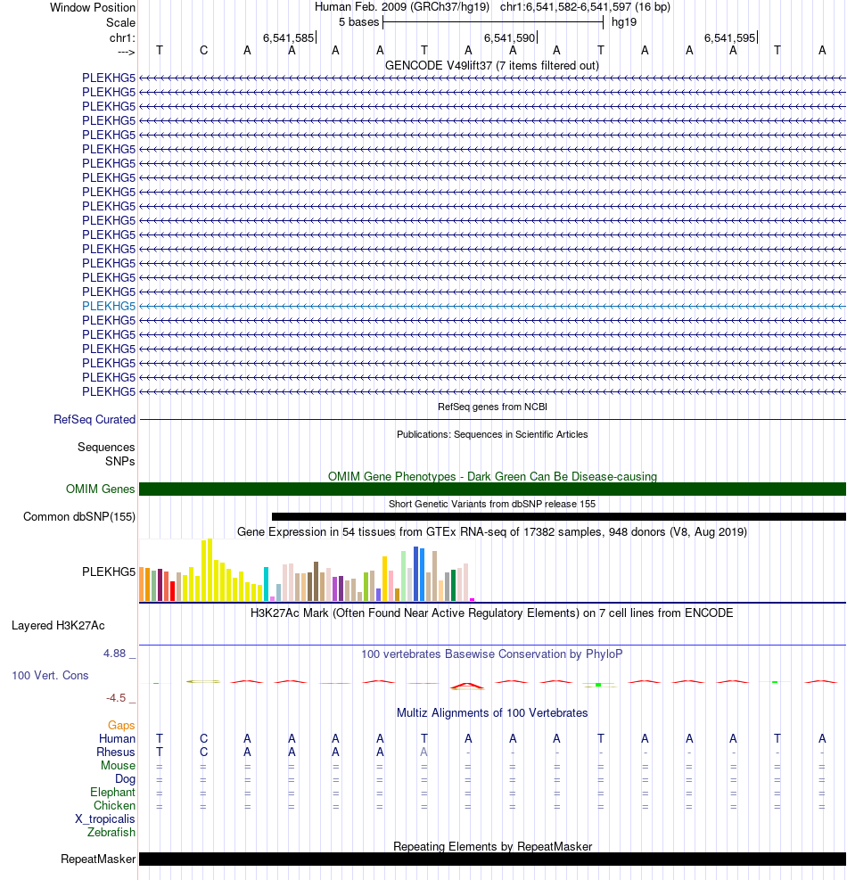
Task: Open the 100 vertebrates PhyloP conservation title
Action: pyautogui.click(x=491, y=654)
